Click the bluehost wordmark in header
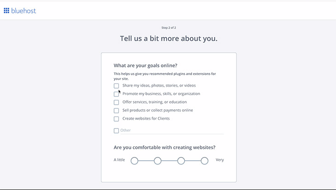The width and height of the screenshot is (336, 190). pyautogui.click(x=23, y=11)
